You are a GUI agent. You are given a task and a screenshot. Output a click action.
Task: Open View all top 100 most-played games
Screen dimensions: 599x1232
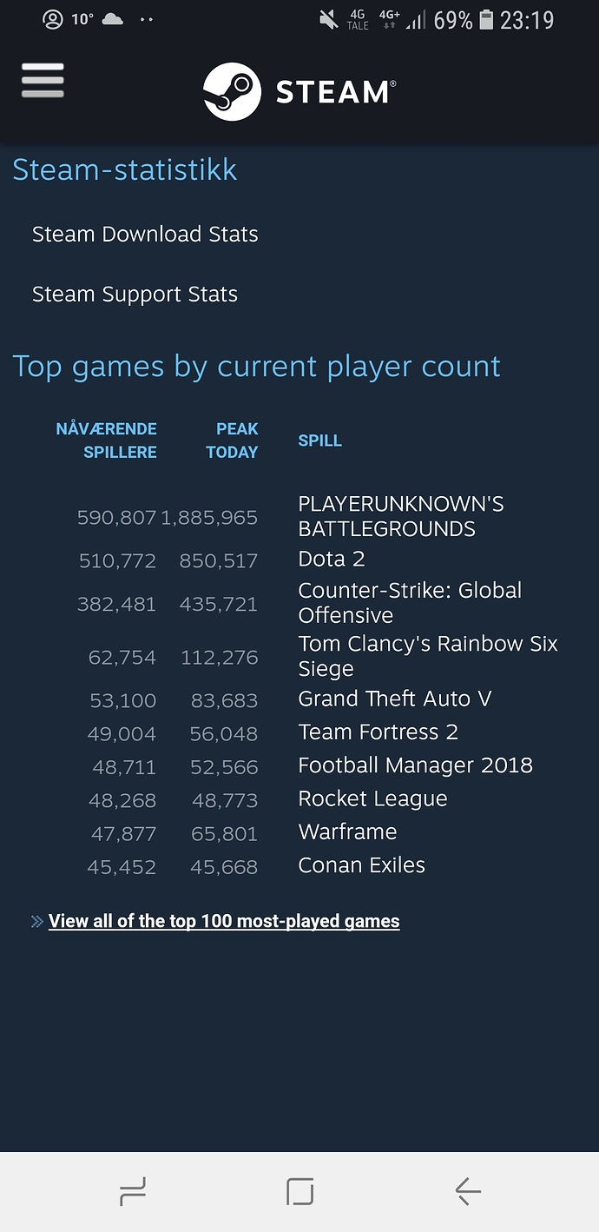click(224, 921)
